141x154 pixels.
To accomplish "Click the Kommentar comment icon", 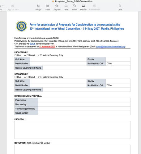I will pos(95,6).
